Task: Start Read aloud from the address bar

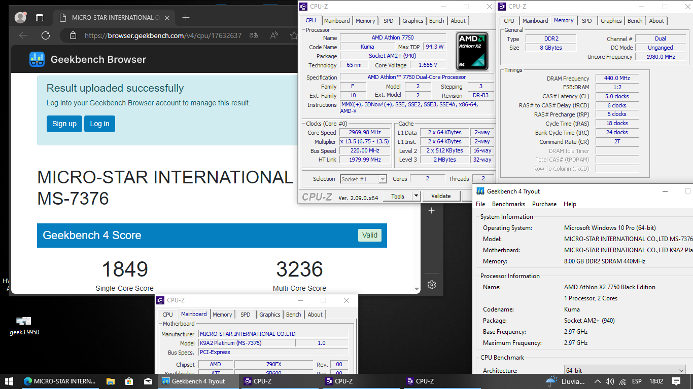Action: 274,35
